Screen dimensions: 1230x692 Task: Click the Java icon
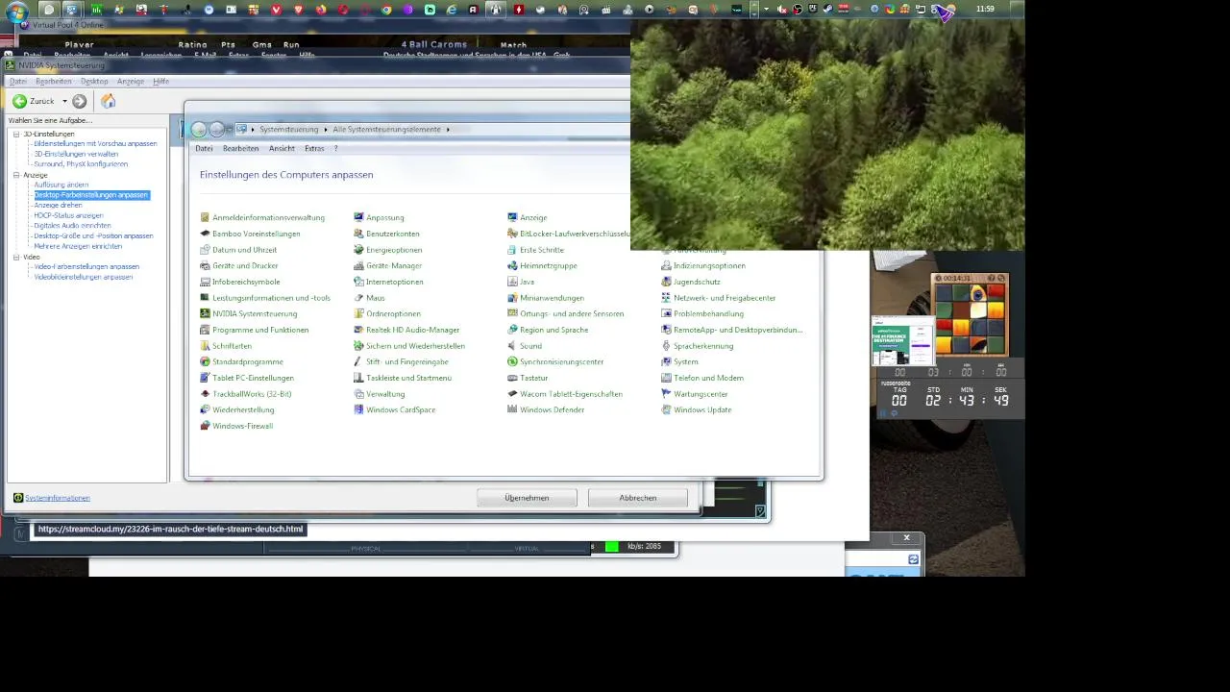point(512,282)
